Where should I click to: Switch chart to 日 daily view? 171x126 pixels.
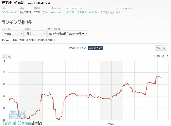(x=165, y=48)
